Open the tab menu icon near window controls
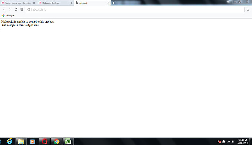252x145 pixels. point(228,2)
